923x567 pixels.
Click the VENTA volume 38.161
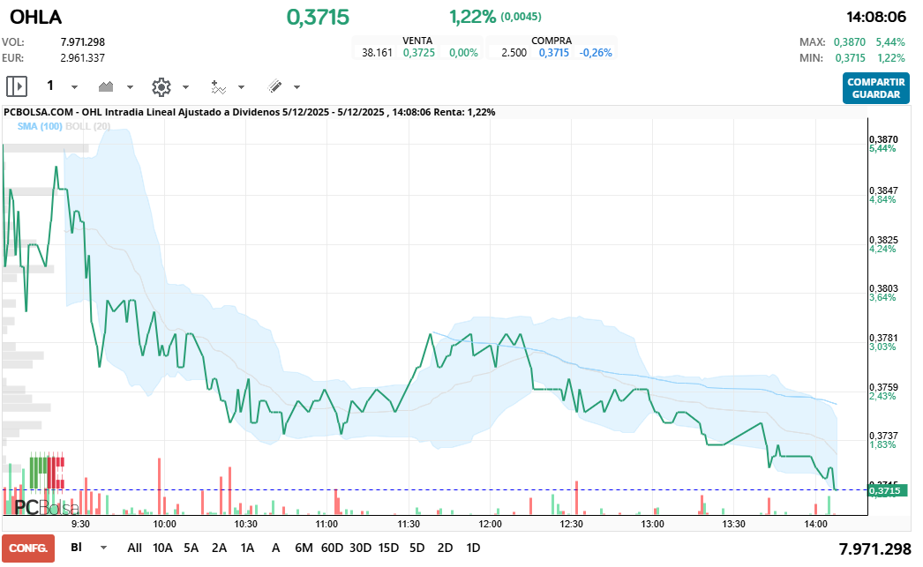[378, 52]
